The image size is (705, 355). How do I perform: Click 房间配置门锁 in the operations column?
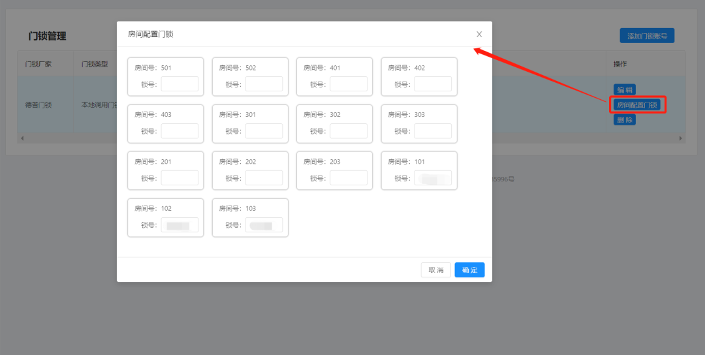tap(637, 105)
